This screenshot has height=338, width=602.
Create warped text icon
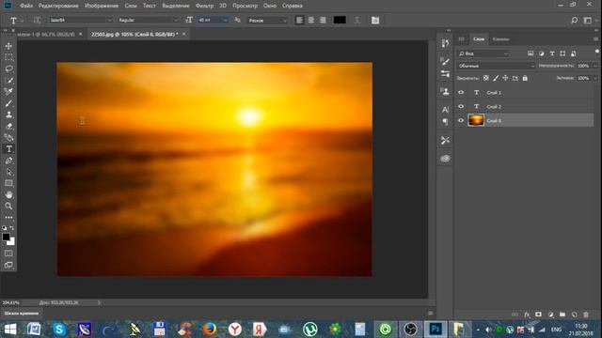coord(357,21)
